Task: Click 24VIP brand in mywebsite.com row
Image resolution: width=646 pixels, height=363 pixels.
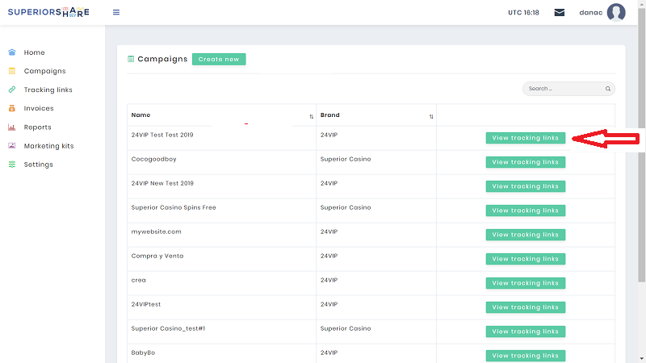Action: [x=329, y=232]
